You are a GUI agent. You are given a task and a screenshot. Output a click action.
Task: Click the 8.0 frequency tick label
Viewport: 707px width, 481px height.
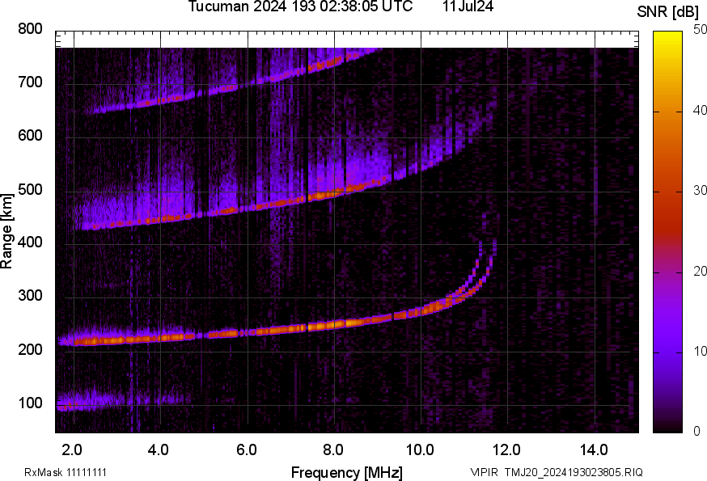pyautogui.click(x=333, y=449)
